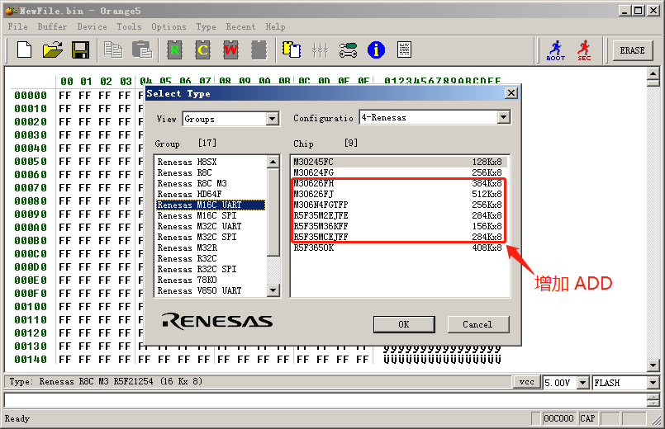The image size is (665, 429).
Task: Open the Buffer menu
Action: coord(52,26)
